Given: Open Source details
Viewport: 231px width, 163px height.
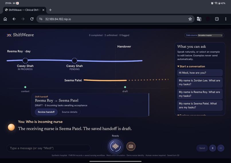Looking at the screenshot, I should point(70,112).
